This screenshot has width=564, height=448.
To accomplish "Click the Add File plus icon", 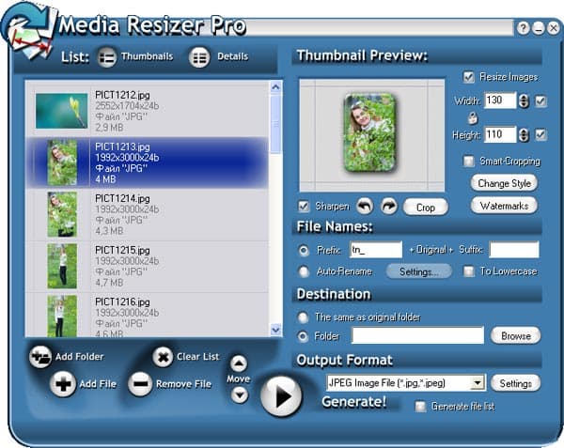I will click(x=63, y=384).
